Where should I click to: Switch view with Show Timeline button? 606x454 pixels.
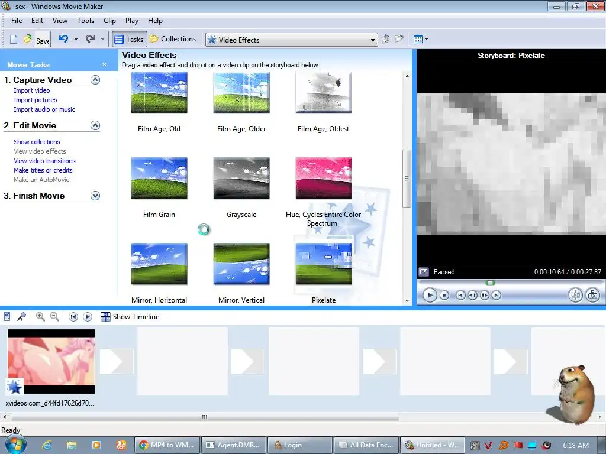(x=130, y=317)
